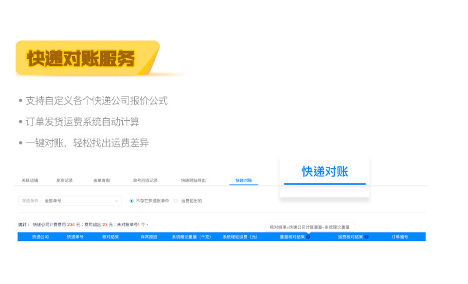Screen dimensions: 468x284
Task: Switch to the 单号回收记录 tab
Action: coord(145,180)
